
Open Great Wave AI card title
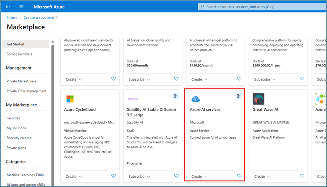[265, 109]
